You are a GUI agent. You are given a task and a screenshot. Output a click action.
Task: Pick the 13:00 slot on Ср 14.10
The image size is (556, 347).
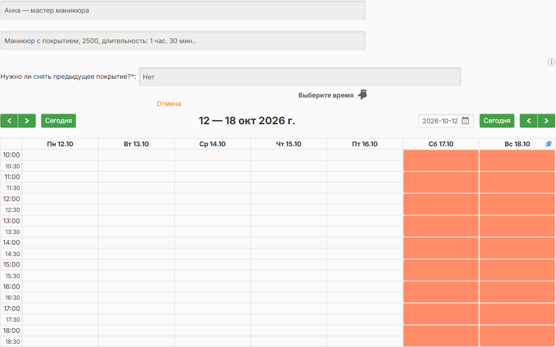tap(212, 221)
